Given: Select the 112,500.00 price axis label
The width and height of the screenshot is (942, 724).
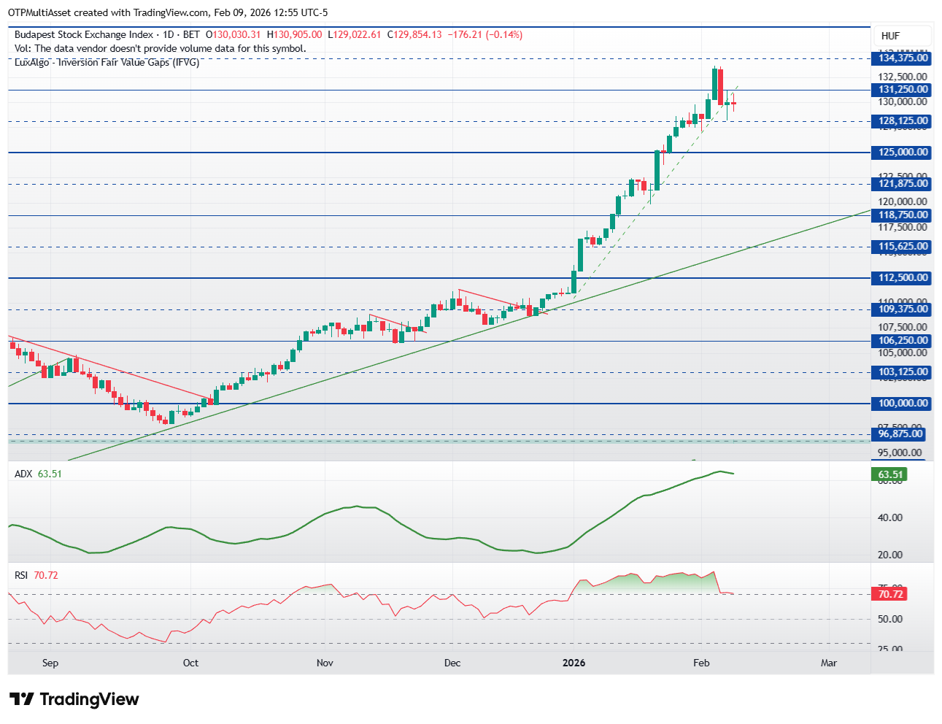Looking at the screenshot, I should click(x=903, y=278).
